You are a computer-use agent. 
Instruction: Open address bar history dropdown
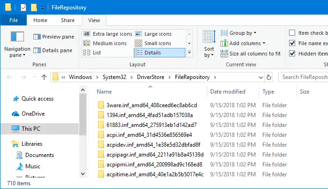[260, 78]
